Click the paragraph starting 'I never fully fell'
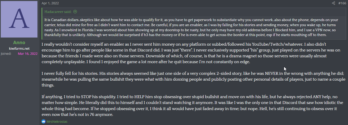 point(194,79)
